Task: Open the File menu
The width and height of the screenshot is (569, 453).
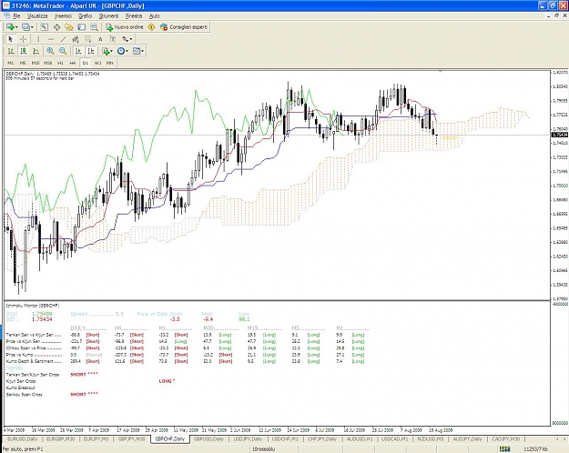Action: tap(16, 16)
